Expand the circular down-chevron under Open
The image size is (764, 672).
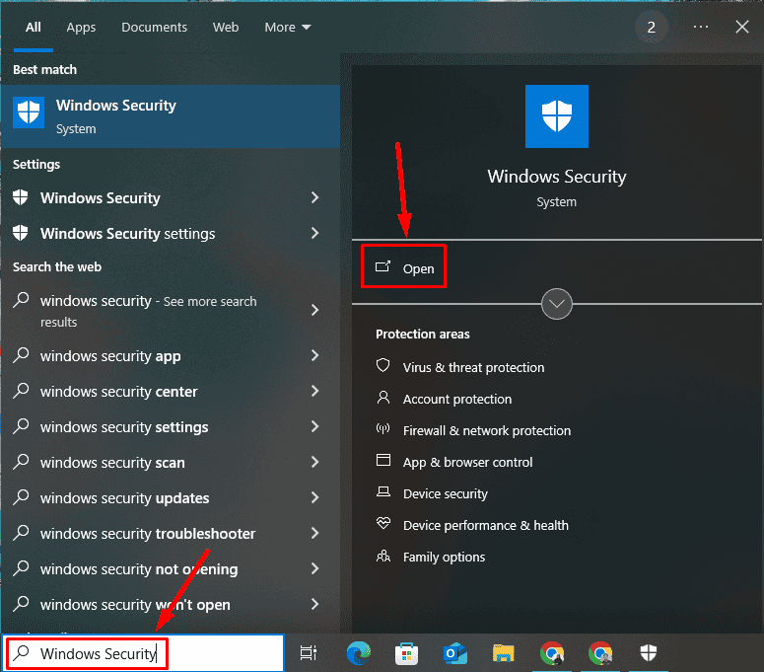pyautogui.click(x=556, y=304)
